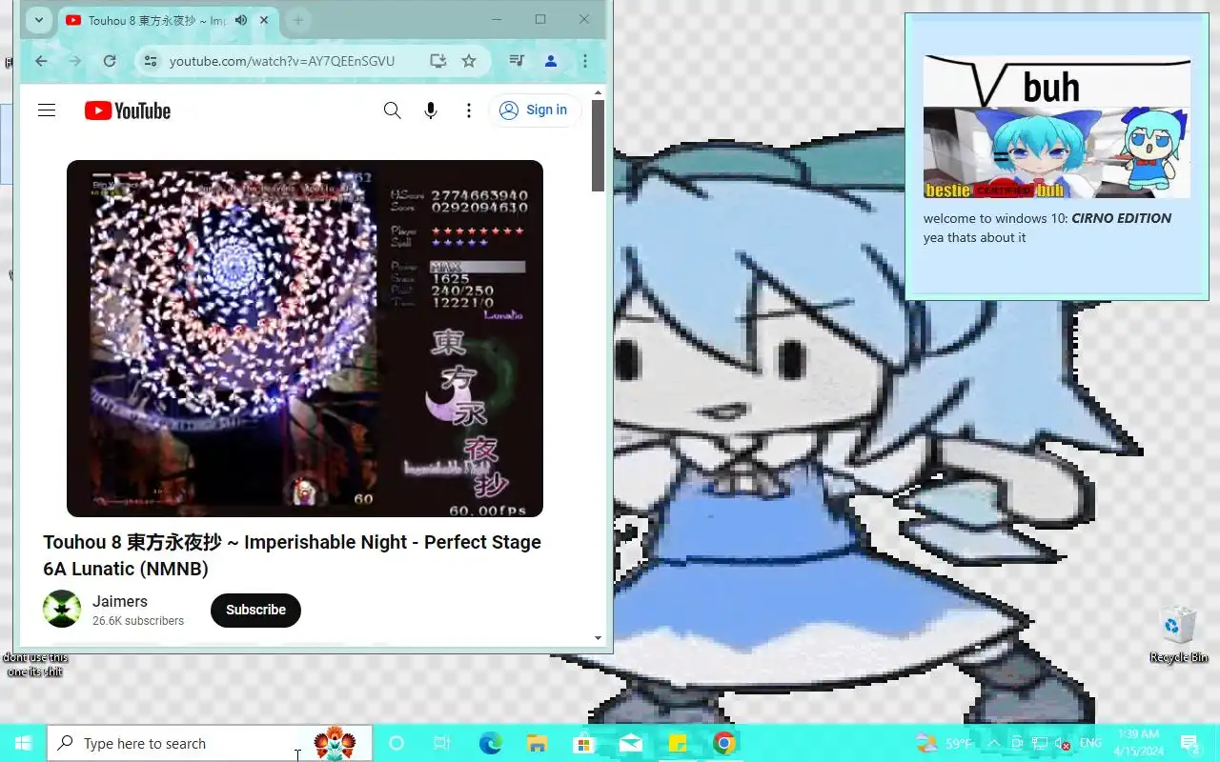The width and height of the screenshot is (1220, 762).
Task: Open the notification action center
Action: (1189, 743)
